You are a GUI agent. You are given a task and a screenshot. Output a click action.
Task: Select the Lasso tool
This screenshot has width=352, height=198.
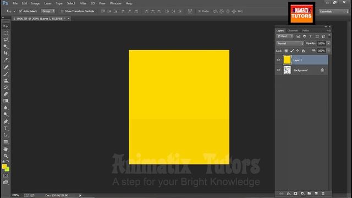6,40
